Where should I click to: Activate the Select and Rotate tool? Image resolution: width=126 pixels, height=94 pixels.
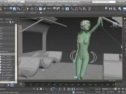(x=36, y=9)
